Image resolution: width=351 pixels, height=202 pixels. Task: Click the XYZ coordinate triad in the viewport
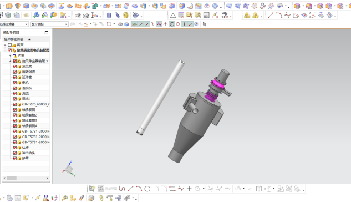(x=69, y=169)
